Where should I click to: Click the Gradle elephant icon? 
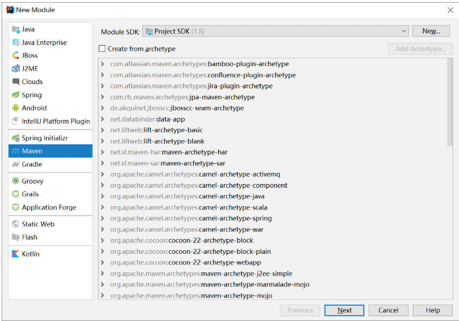pos(15,164)
